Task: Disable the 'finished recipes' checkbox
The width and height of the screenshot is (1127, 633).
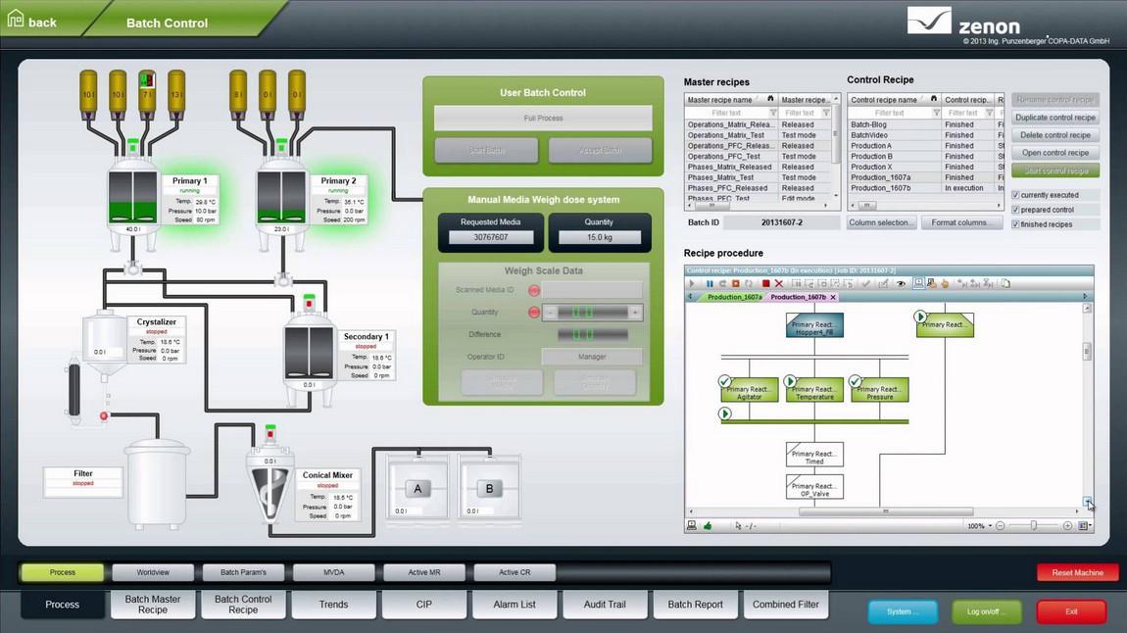Action: pyautogui.click(x=1016, y=223)
